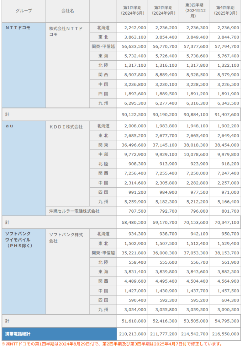Select the au total 68,480,500
242x349 pixels.
coord(134,223)
